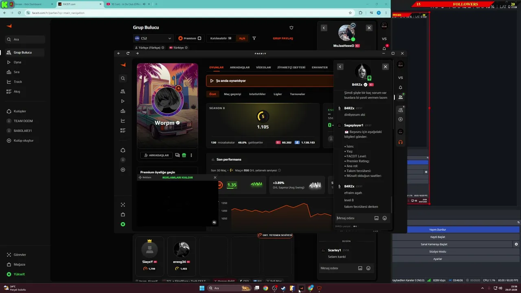Click play icon in client sidebar
The width and height of the screenshot is (521, 293).
123,101
